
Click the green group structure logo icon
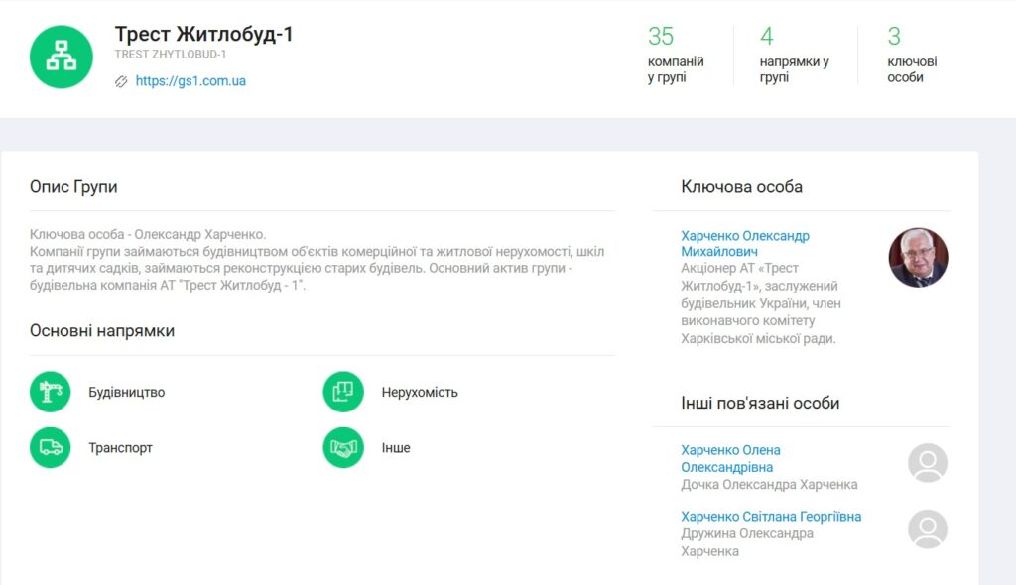pyautogui.click(x=62, y=57)
